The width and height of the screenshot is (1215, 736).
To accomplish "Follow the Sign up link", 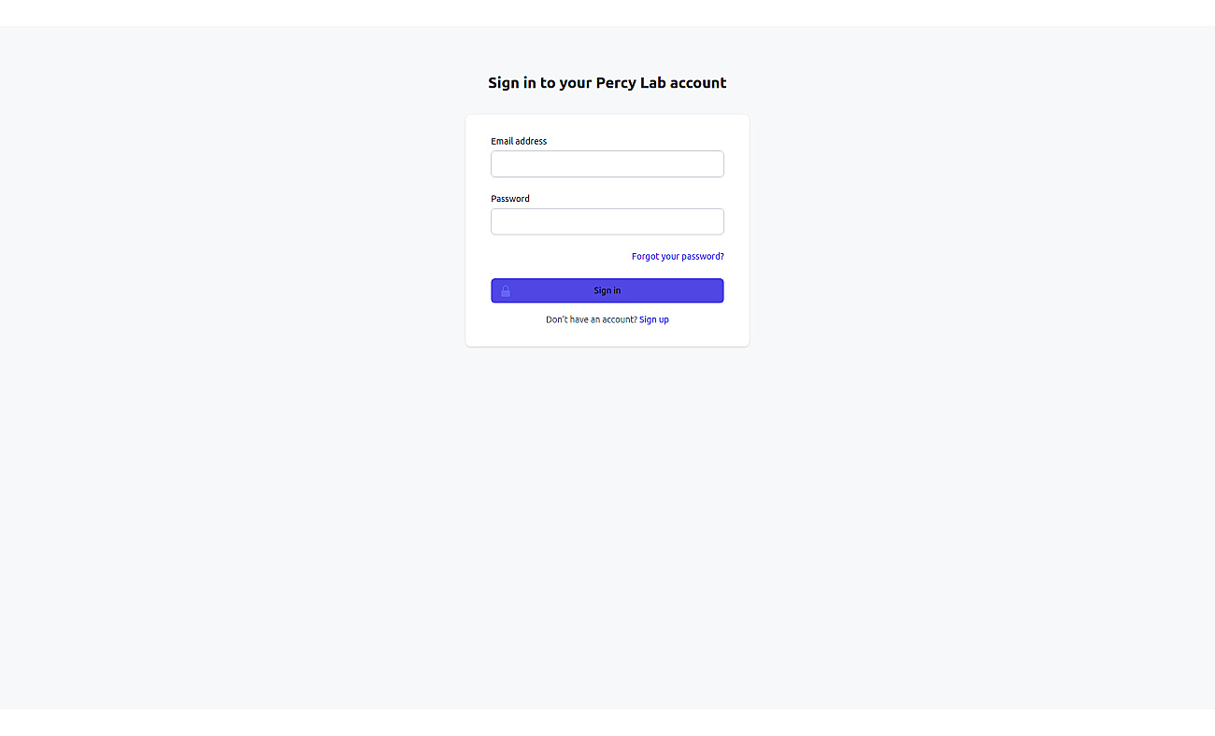I will tap(654, 319).
